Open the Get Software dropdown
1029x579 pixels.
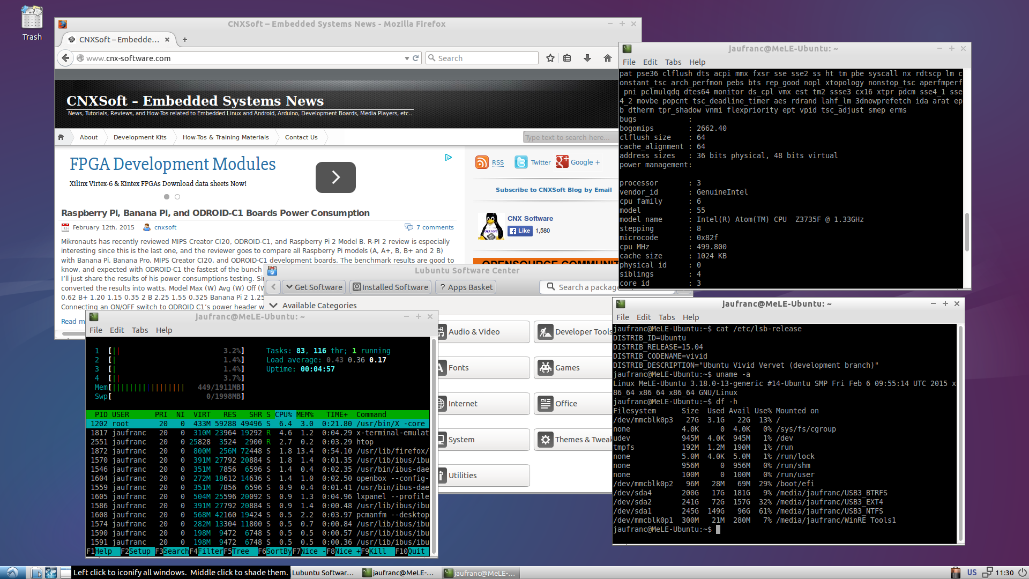point(315,287)
